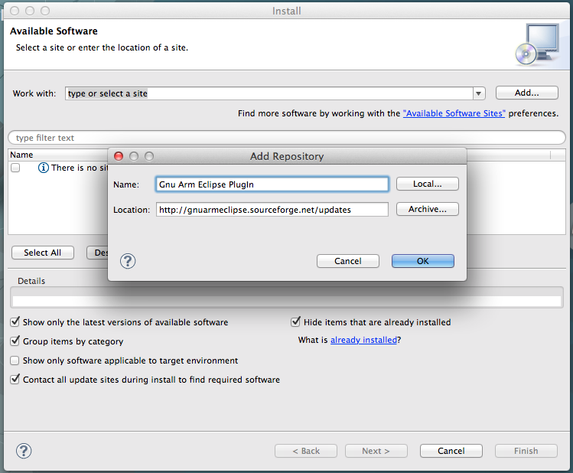Click the help icon in Add Repository dialog
The width and height of the screenshot is (573, 473).
click(x=128, y=261)
